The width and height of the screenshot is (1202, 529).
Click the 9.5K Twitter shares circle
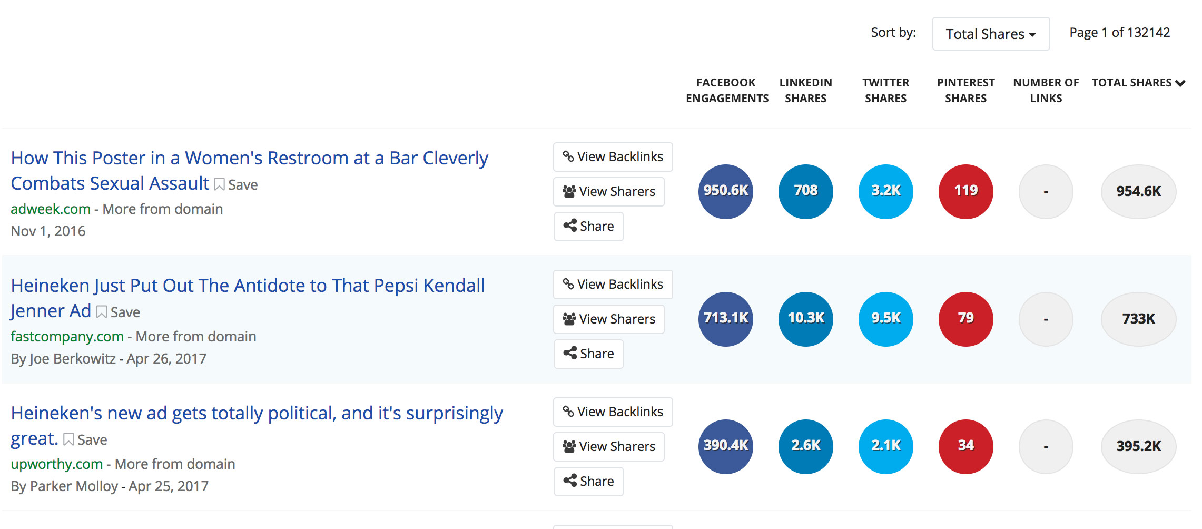point(886,319)
